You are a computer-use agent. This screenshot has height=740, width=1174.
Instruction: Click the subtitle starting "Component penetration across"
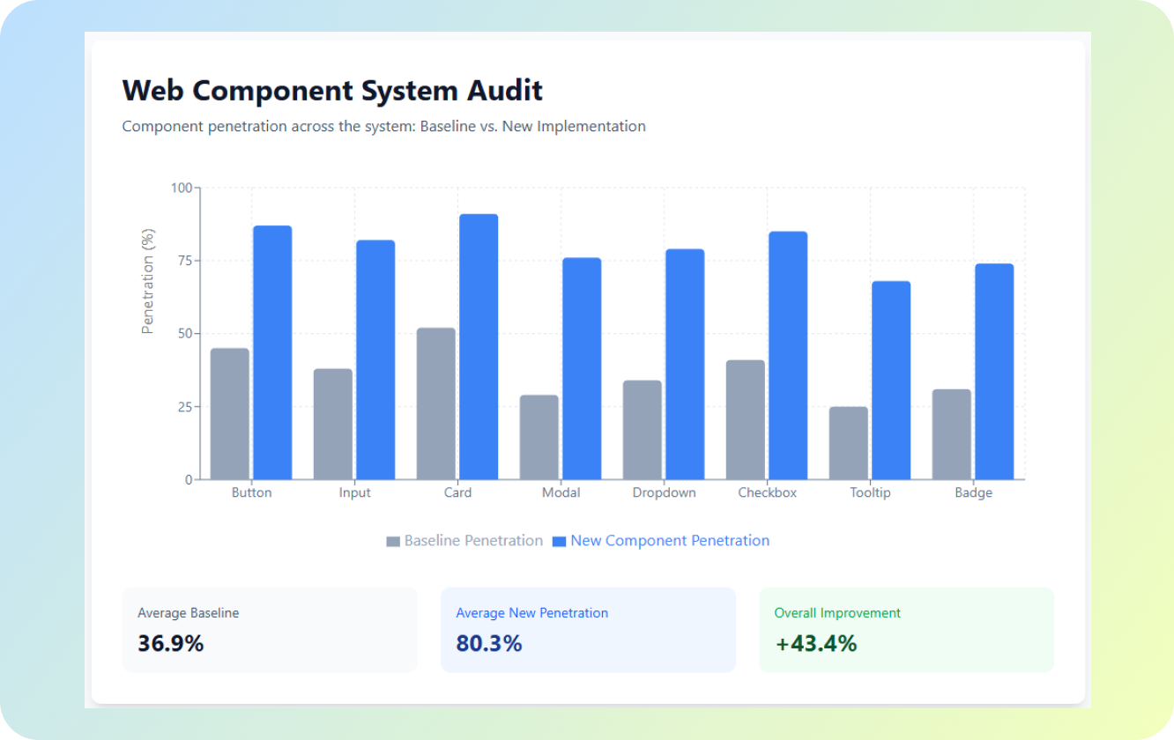tap(383, 126)
